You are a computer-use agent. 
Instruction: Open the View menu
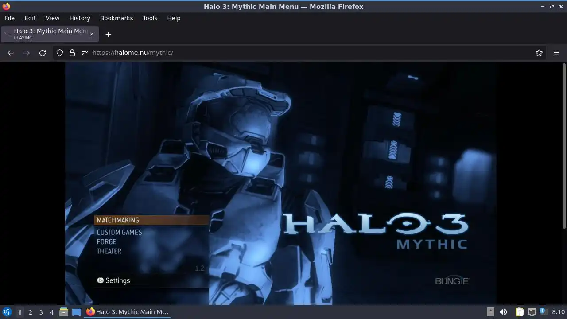[52, 18]
